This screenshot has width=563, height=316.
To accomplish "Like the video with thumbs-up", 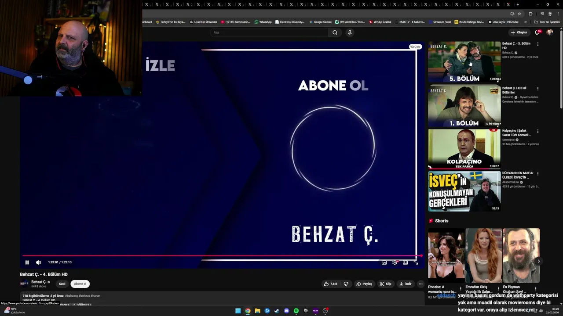I will coord(331,284).
